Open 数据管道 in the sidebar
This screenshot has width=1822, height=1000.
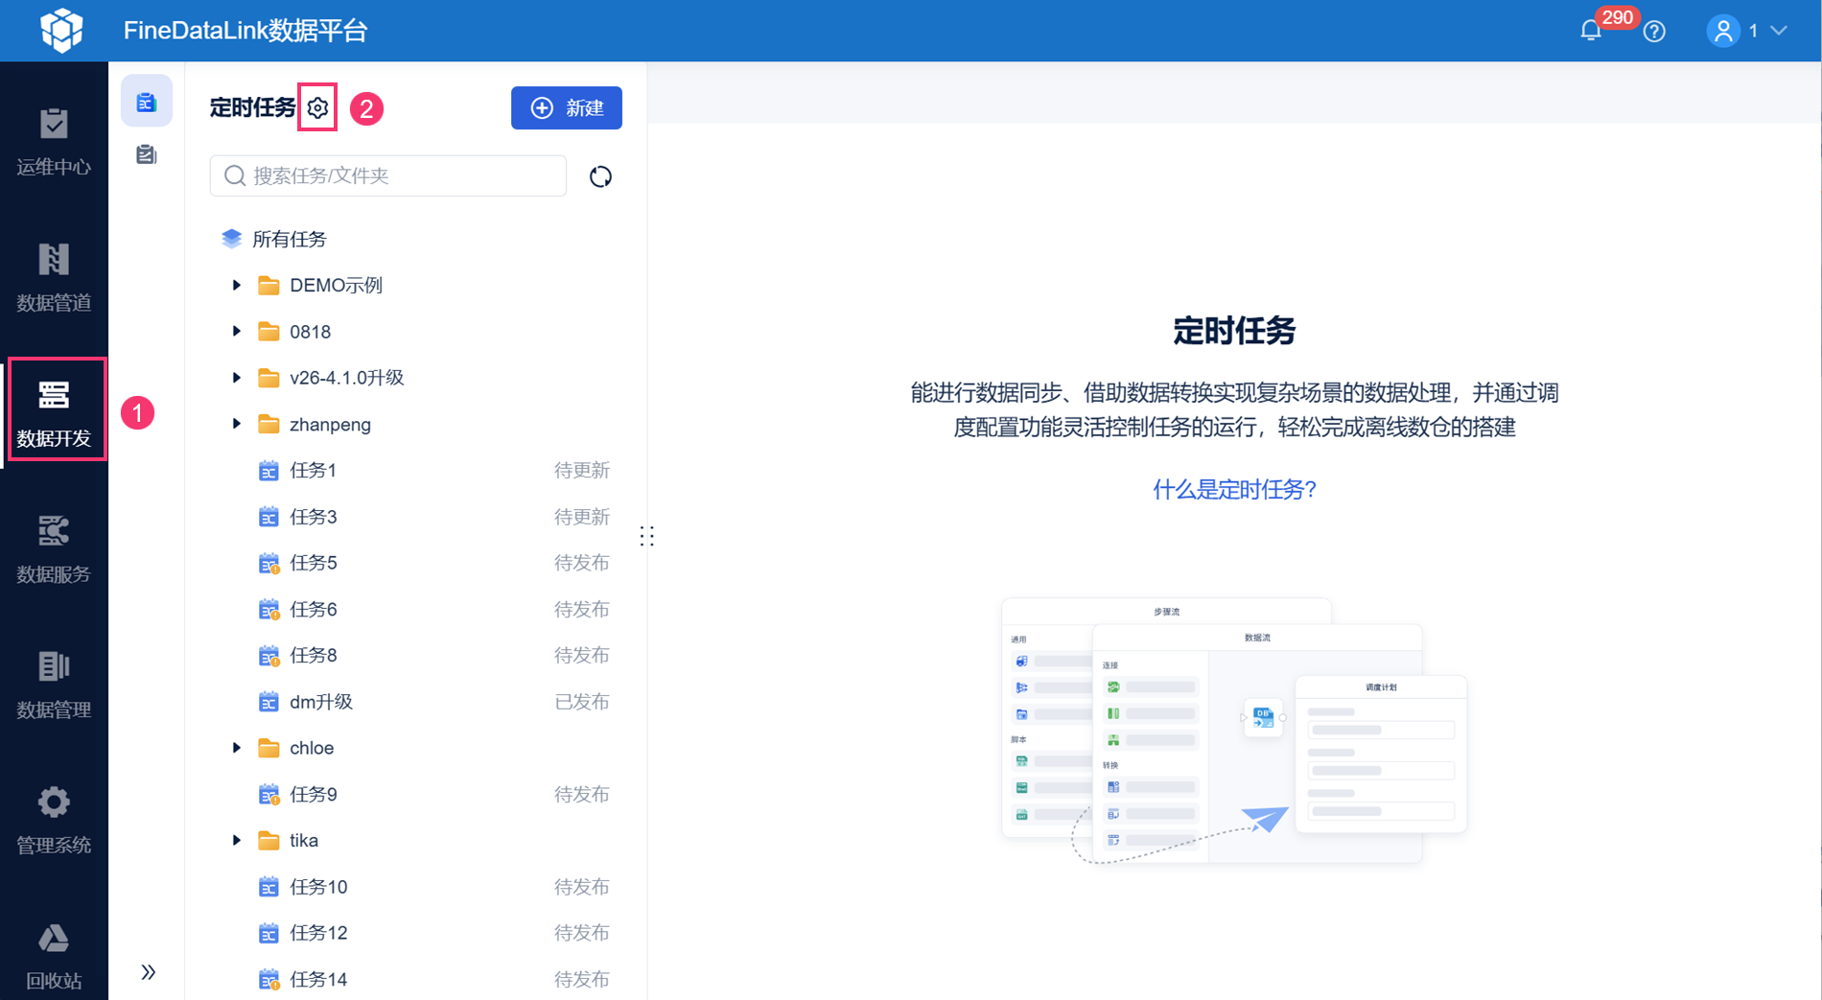click(54, 277)
